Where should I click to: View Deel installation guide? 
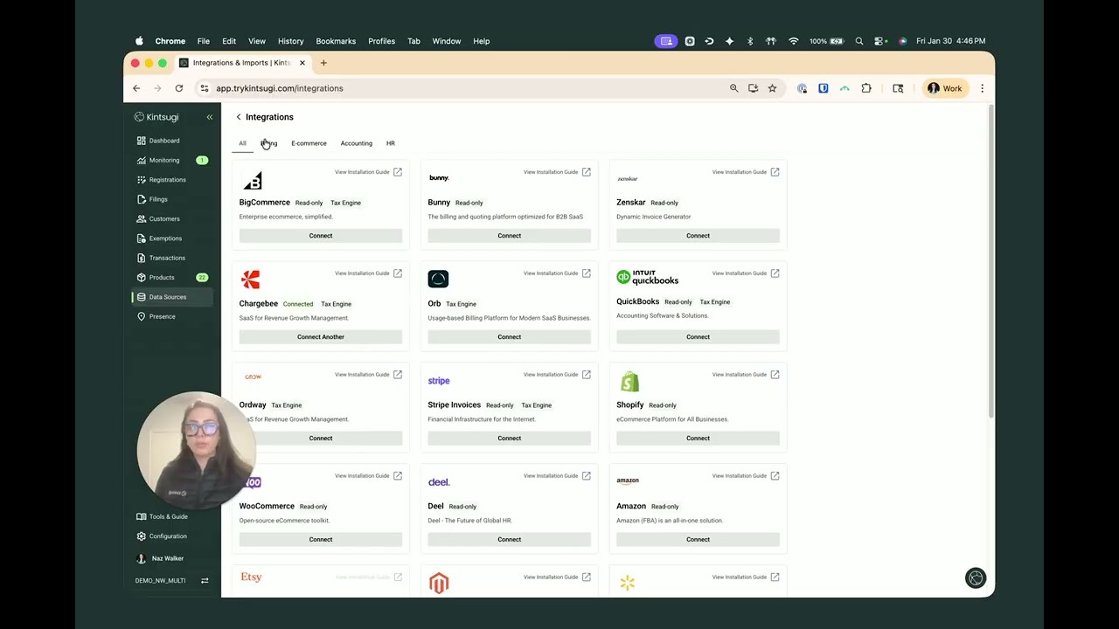click(x=557, y=476)
